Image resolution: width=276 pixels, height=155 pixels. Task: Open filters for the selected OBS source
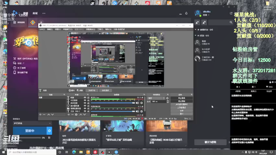(x=80, y=90)
